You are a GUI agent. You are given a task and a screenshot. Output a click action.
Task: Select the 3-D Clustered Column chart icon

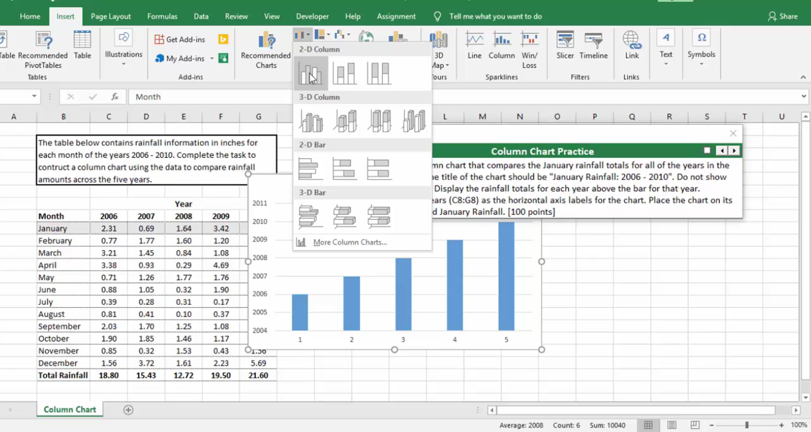[x=311, y=121]
